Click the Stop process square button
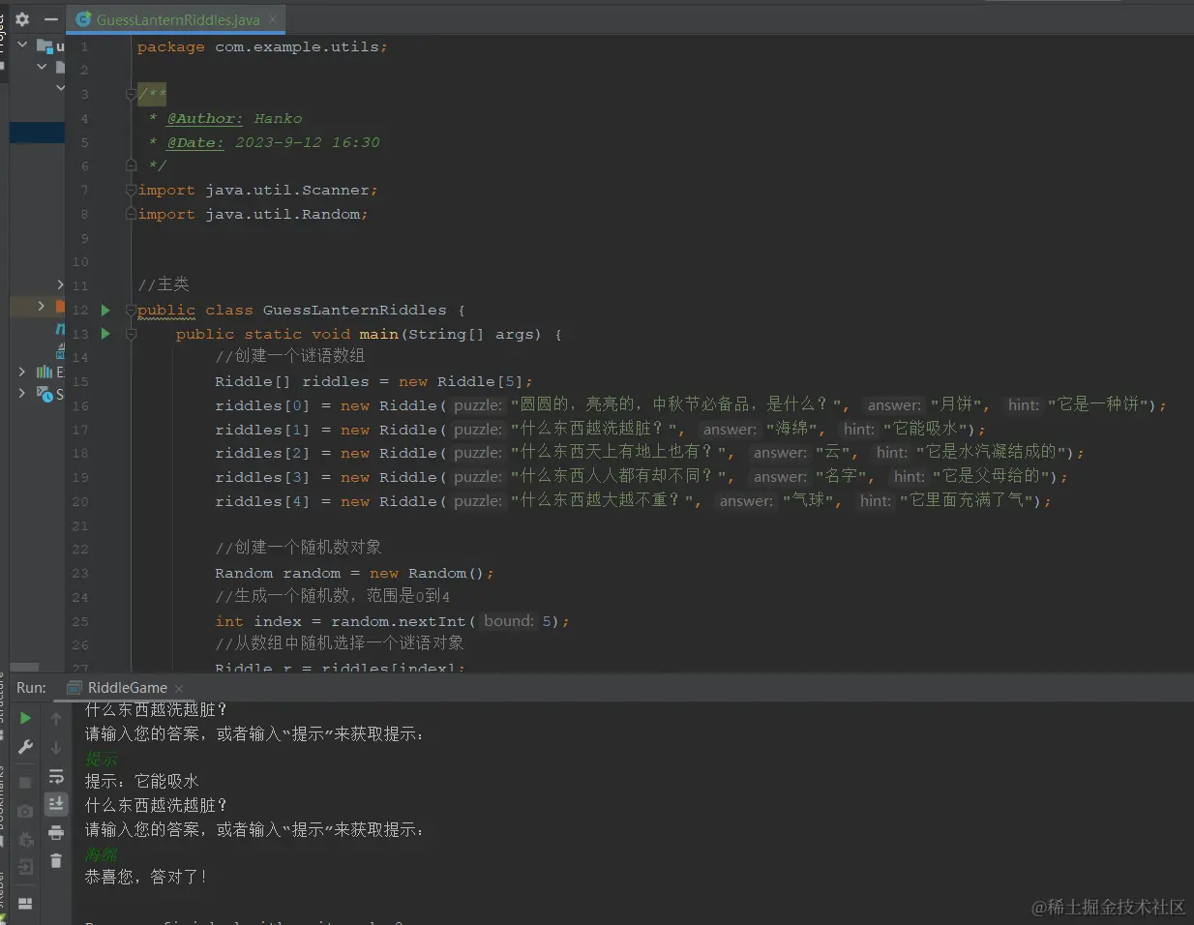Viewport: 1194px width, 925px height. (26, 782)
